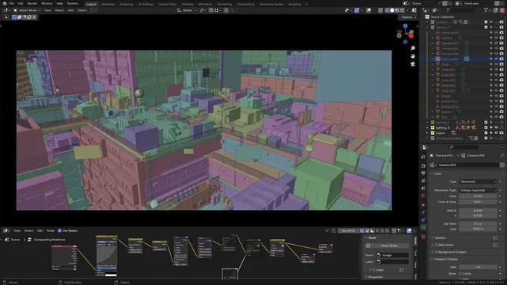The image size is (507, 285).
Task: Toggle camera view with the camera gizmo
Action: (x=412, y=64)
